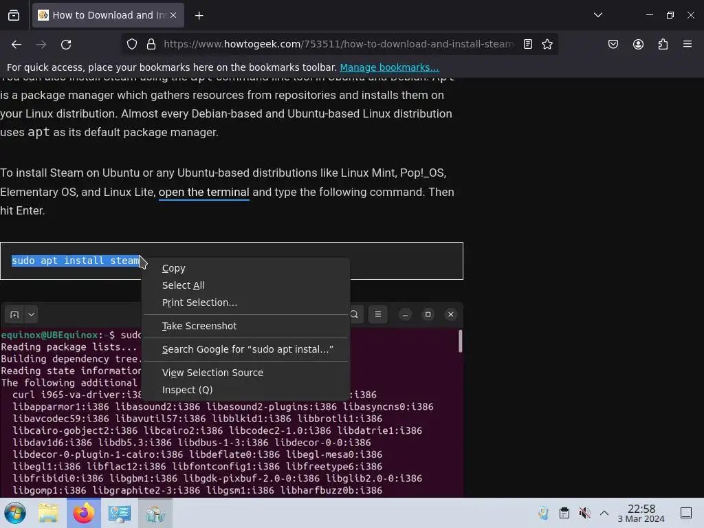Expand the list all tabs chevron
This screenshot has width=704, height=528.
[597, 15]
